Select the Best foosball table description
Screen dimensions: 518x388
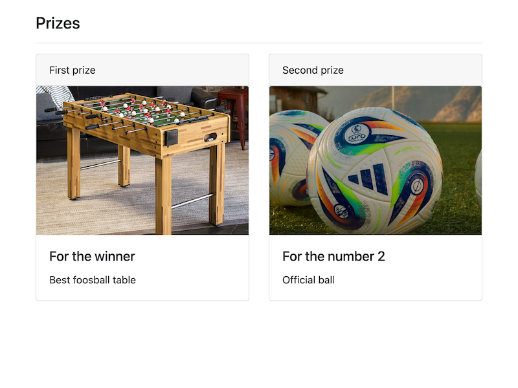(x=93, y=280)
